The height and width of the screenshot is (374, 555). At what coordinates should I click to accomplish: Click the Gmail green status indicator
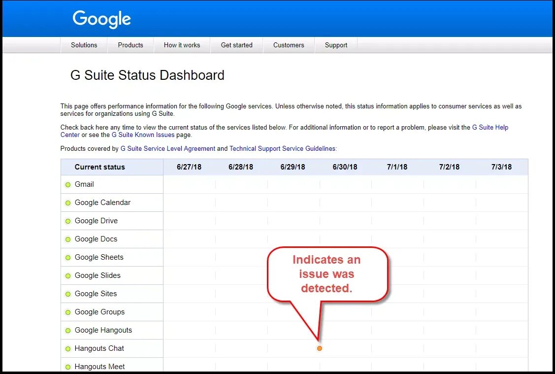68,184
